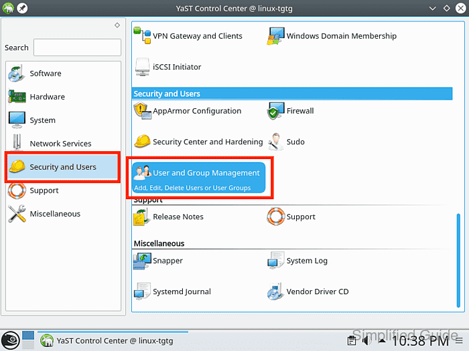Expand hidden system tray icons arrow
469x351 pixels.
point(382,340)
